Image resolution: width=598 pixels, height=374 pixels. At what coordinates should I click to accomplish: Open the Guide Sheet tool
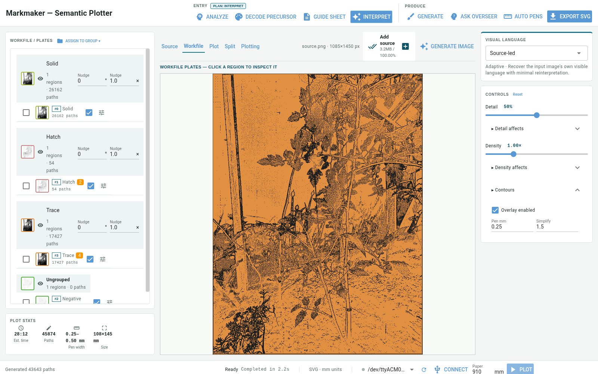324,17
